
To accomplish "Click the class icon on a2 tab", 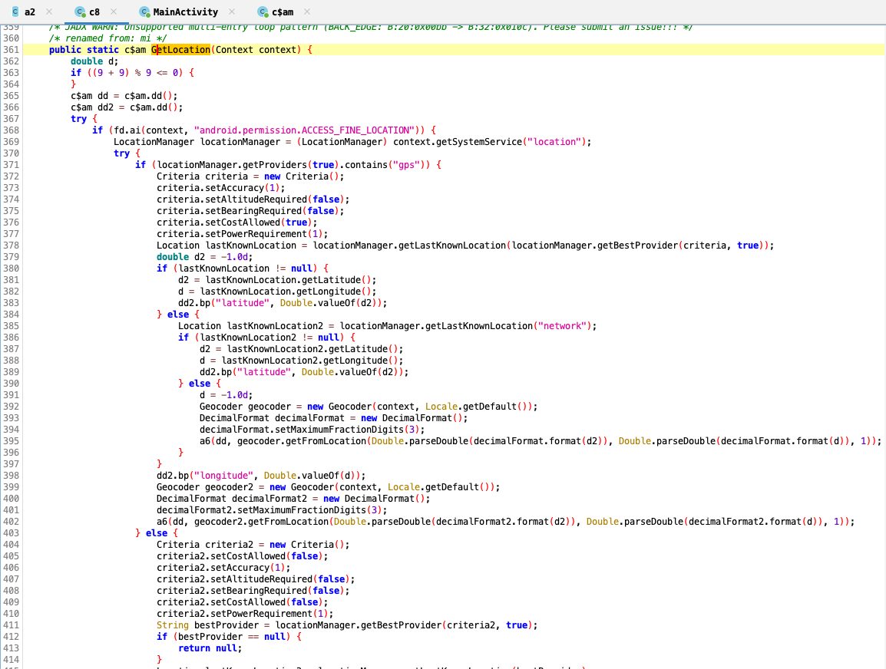I will (15, 12).
